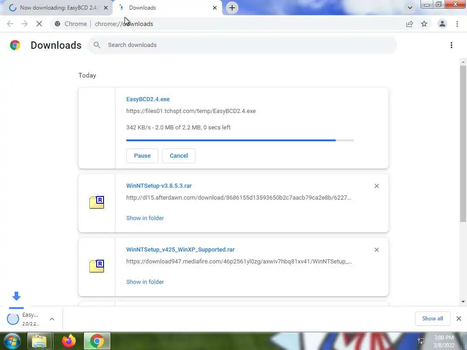Click the search magnifier icon
This screenshot has height=350, width=467.
click(97, 45)
